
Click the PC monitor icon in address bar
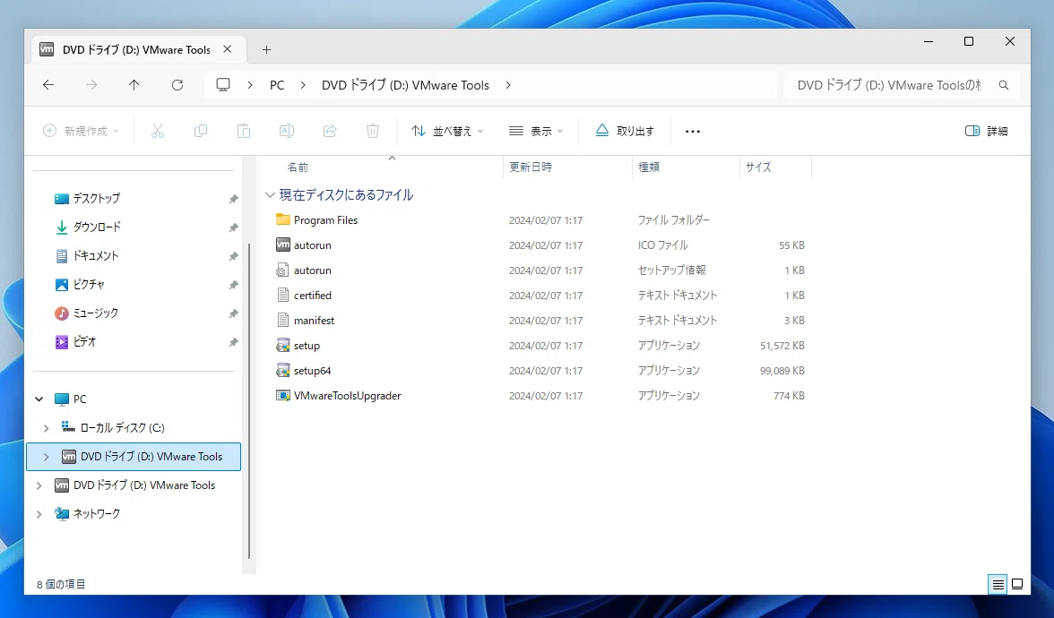223,85
